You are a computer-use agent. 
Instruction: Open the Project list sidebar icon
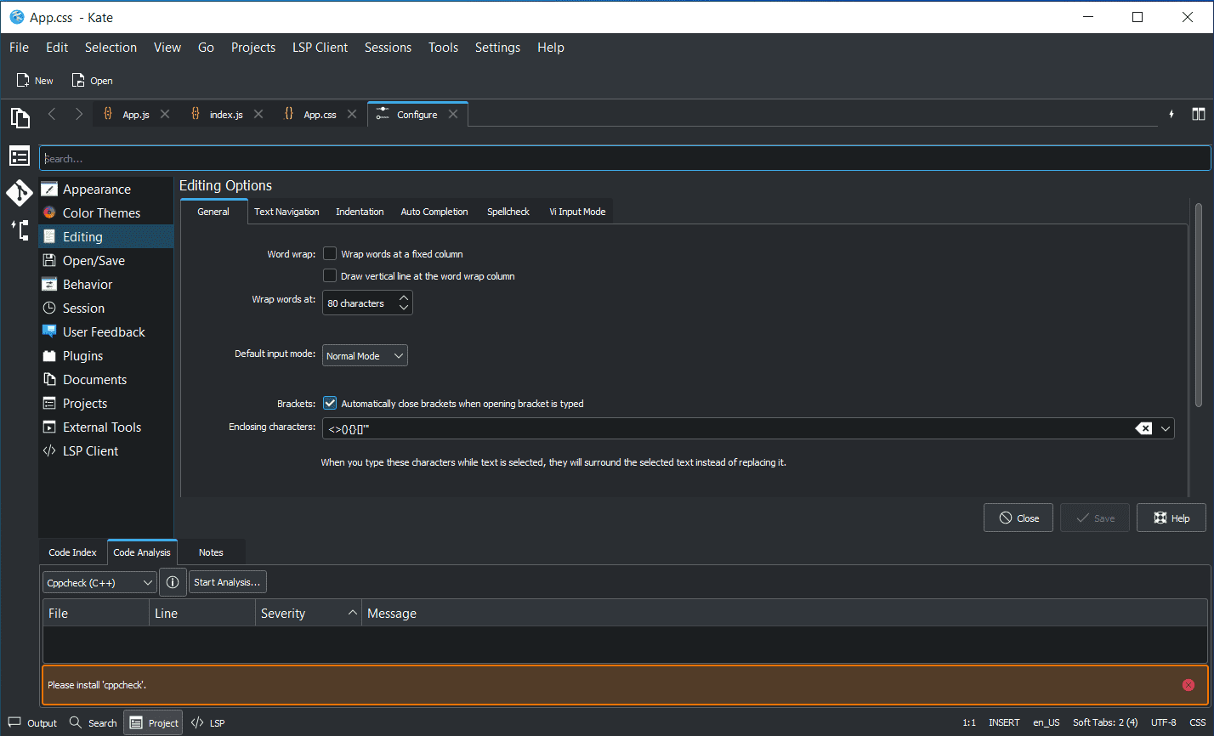20,156
